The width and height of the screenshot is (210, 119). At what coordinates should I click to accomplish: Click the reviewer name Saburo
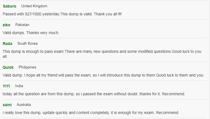pos(10,6)
